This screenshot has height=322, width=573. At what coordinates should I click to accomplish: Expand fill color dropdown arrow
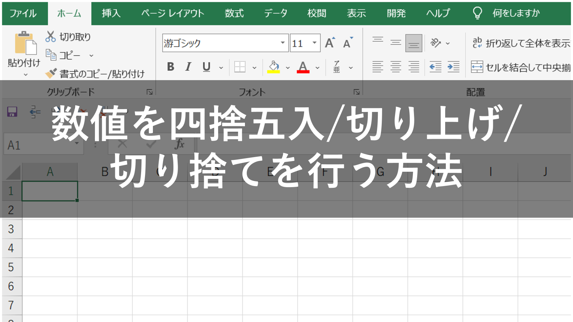(288, 67)
